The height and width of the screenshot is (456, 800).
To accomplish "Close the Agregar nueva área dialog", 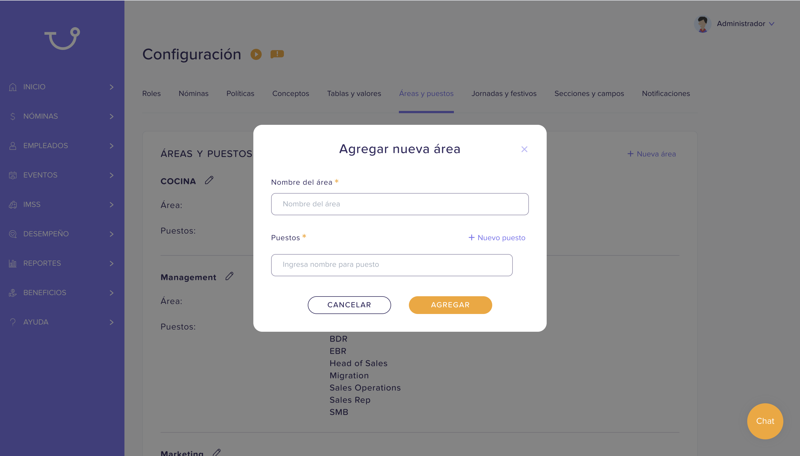I will coord(524,149).
